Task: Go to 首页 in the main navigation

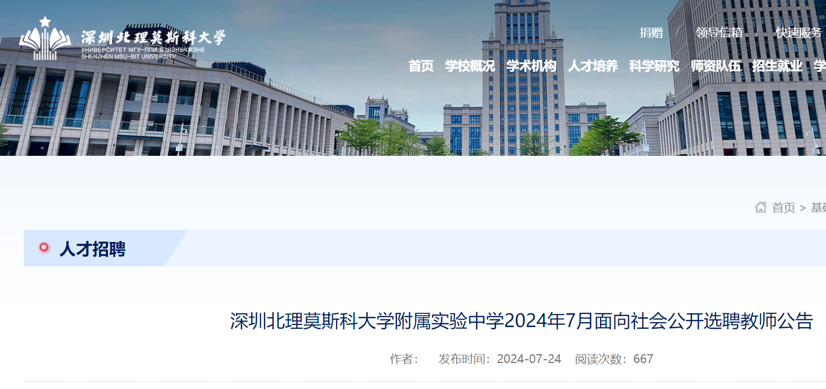Action: (x=421, y=66)
